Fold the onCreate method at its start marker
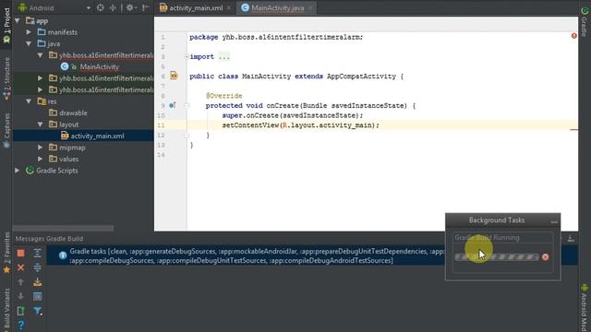Screen dimensions: 591x332 [x=187, y=106]
